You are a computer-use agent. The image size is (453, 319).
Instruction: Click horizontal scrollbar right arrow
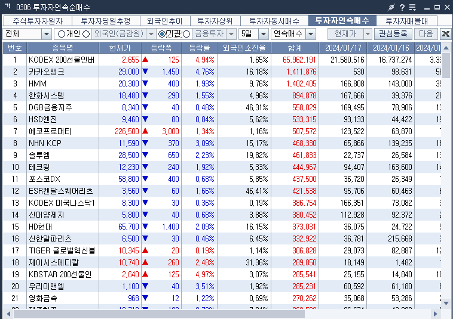point(436,314)
